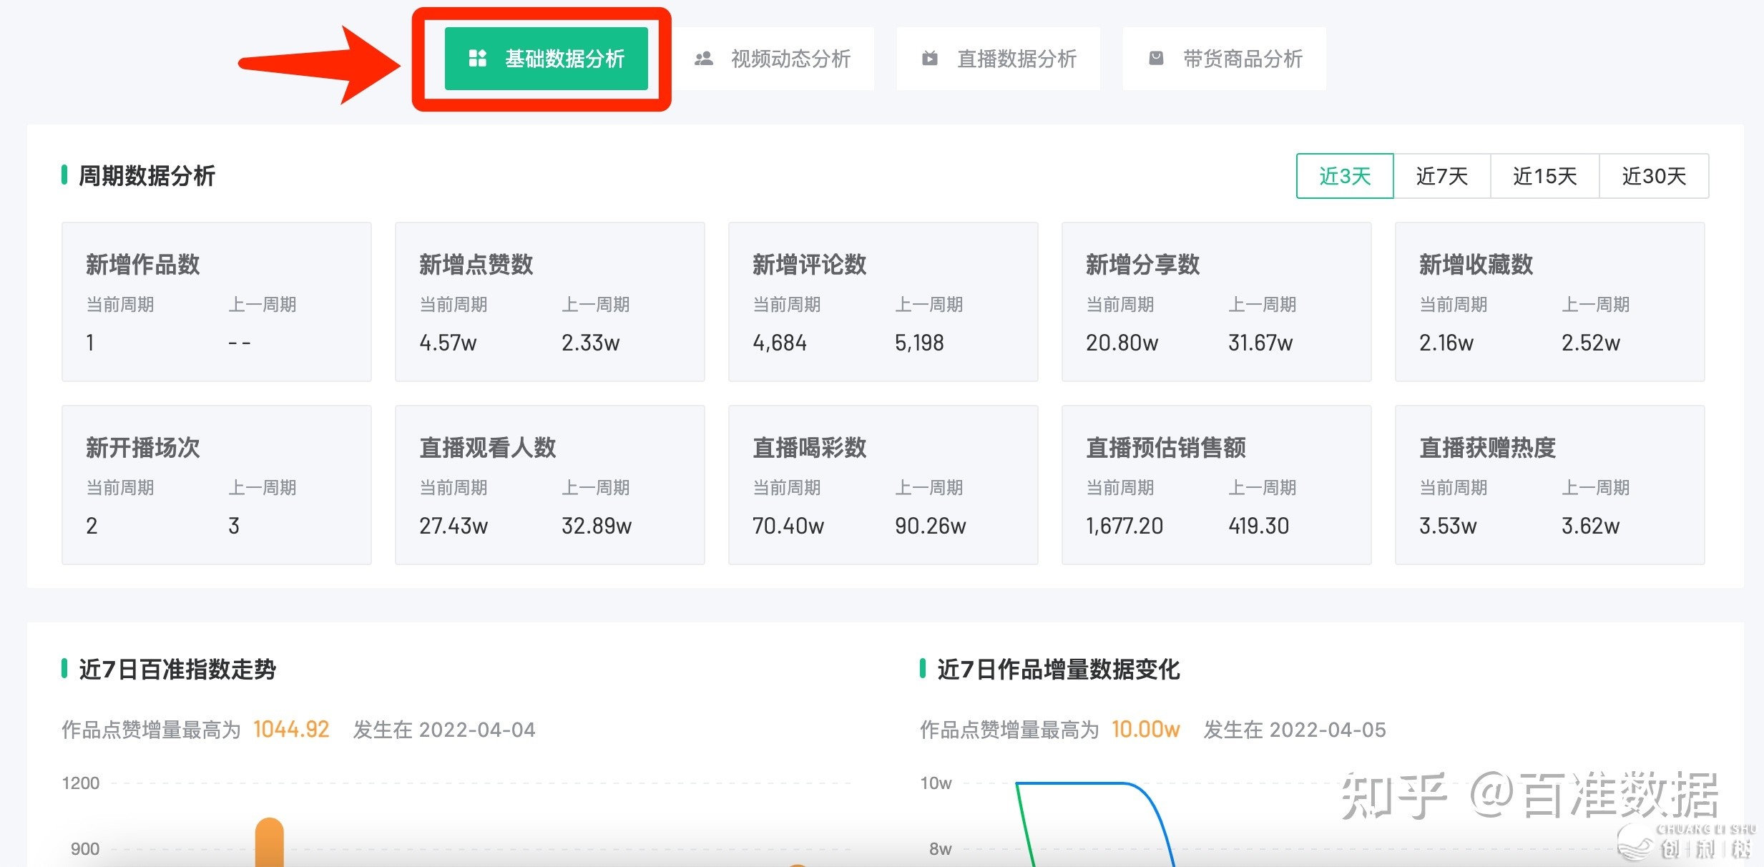Select the 近3天 period filter

(1345, 176)
